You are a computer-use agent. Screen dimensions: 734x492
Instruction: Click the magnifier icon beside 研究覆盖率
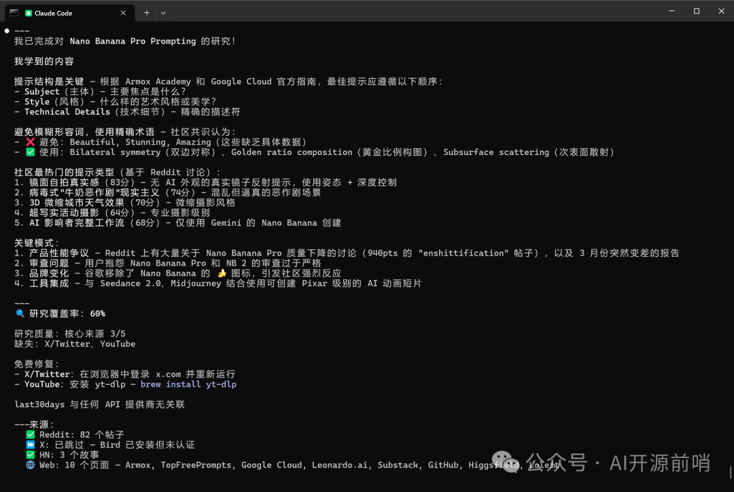20,314
